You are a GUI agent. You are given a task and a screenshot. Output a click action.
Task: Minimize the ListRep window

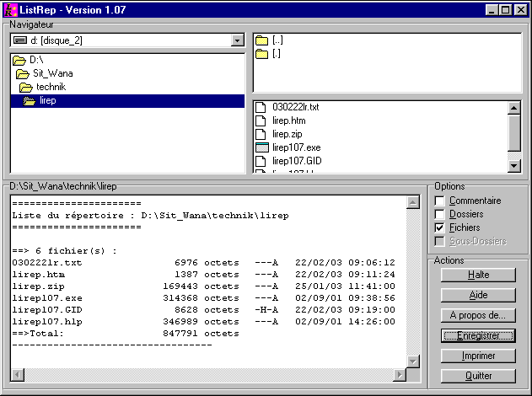pyautogui.click(x=492, y=10)
